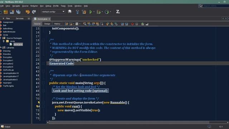Click the Last Edit editor icon
The width and height of the screenshot is (229, 129).
click(x=67, y=24)
